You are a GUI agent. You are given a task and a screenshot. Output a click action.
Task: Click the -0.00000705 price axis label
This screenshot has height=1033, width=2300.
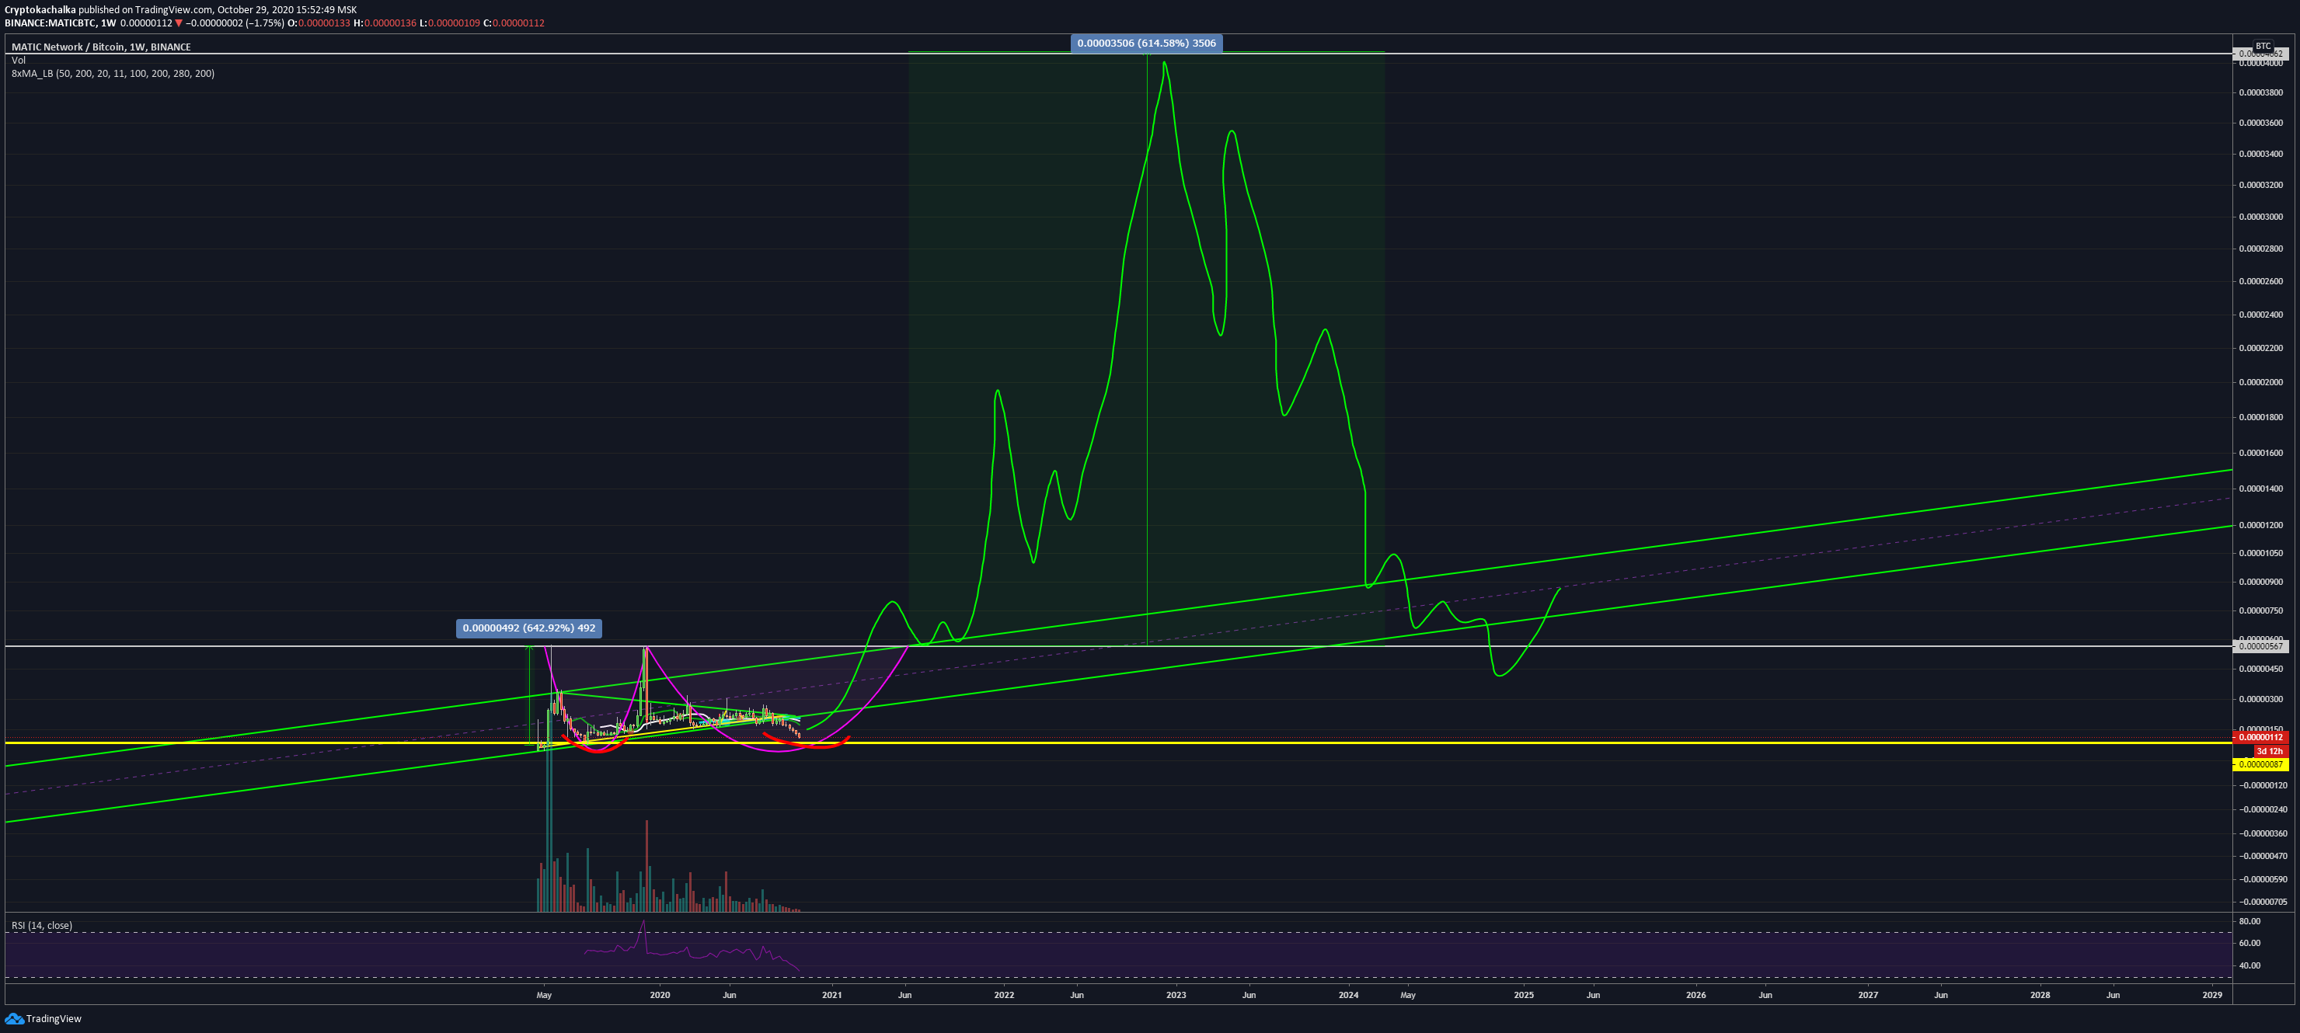point(2262,902)
